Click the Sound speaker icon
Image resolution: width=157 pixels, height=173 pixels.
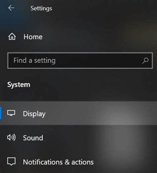pos(11,138)
